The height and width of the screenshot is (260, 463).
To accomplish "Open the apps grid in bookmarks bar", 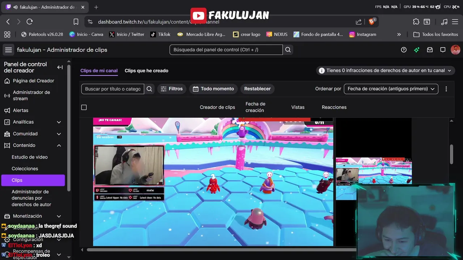I will 7,34.
